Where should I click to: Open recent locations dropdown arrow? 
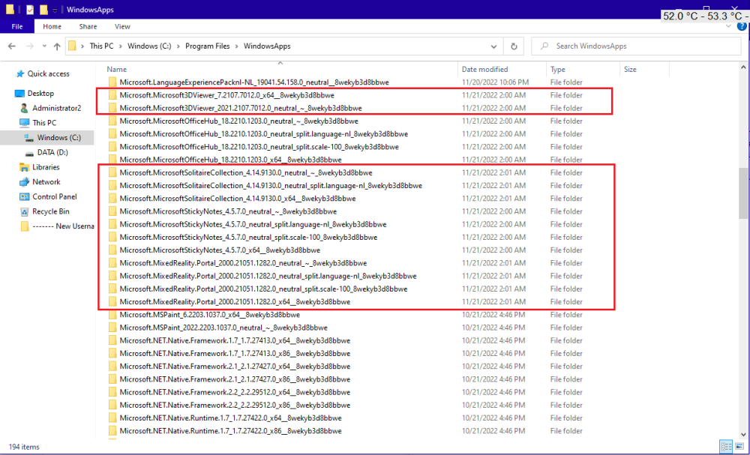(x=44, y=46)
